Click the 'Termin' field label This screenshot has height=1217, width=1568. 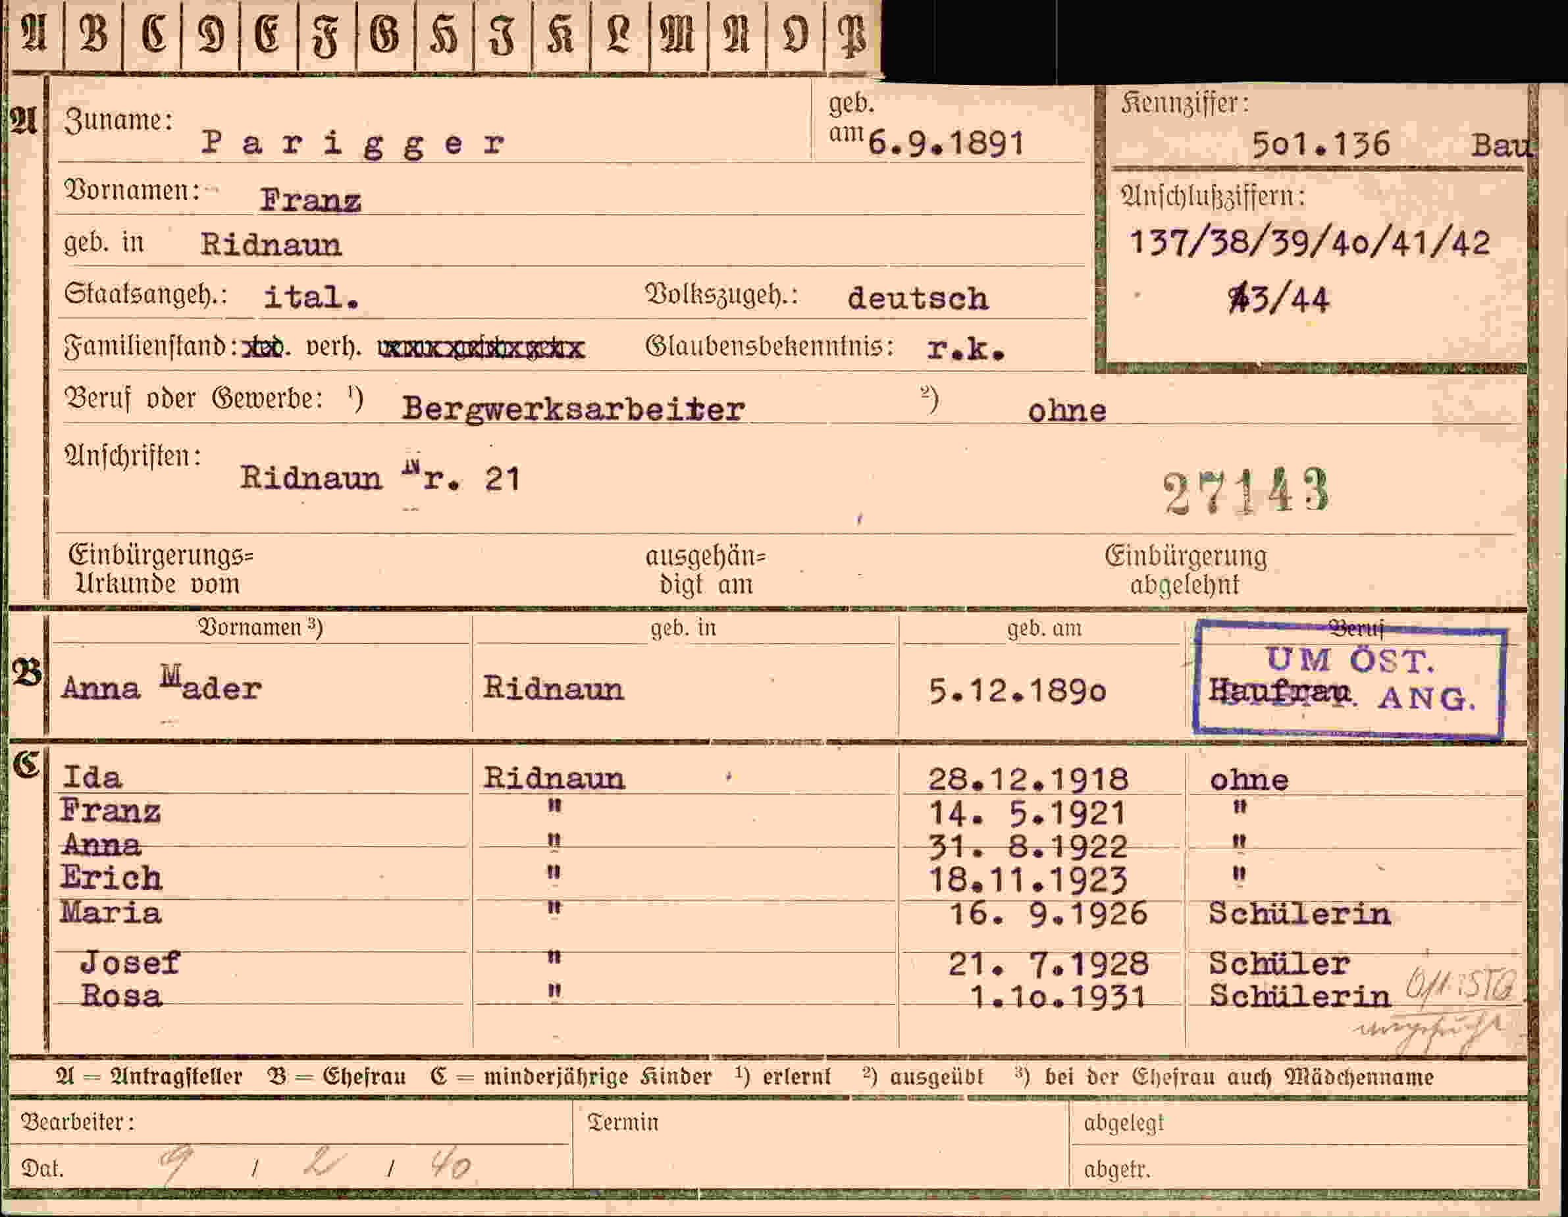(623, 1122)
